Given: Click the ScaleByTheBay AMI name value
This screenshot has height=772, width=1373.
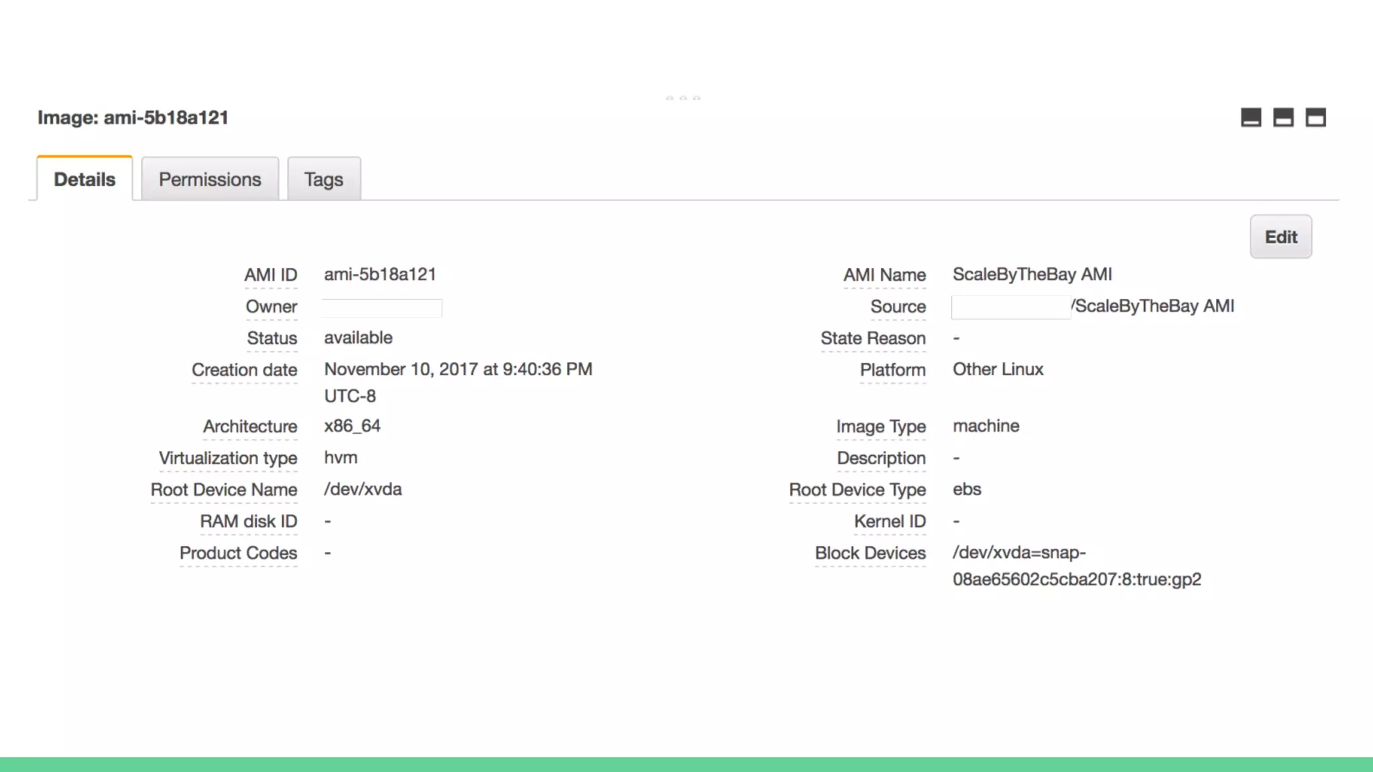Looking at the screenshot, I should coord(1032,275).
